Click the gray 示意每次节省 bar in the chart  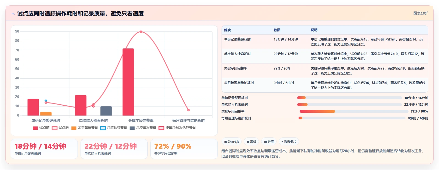point(106,111)
